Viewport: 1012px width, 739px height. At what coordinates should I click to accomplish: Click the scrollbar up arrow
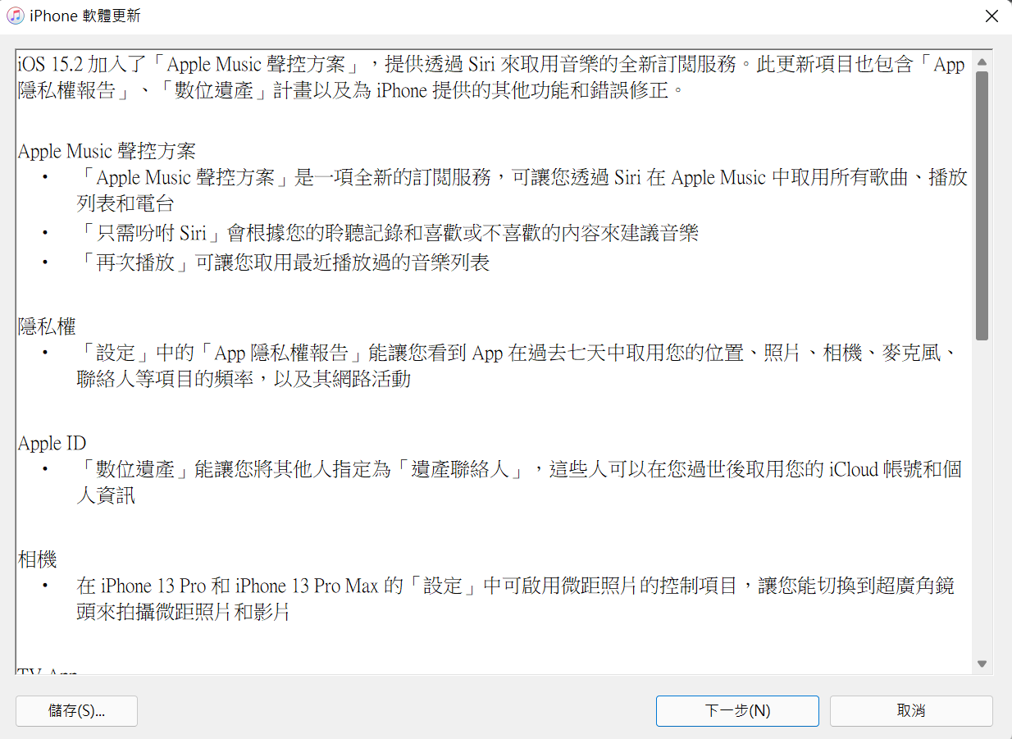pyautogui.click(x=982, y=62)
